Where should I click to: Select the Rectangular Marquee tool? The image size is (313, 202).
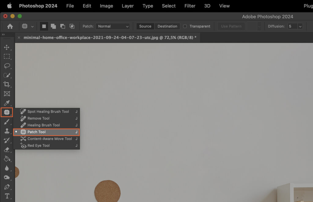click(x=7, y=56)
